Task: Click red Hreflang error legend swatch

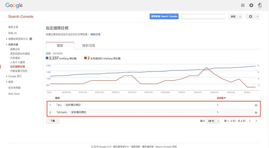Action: 85,58
